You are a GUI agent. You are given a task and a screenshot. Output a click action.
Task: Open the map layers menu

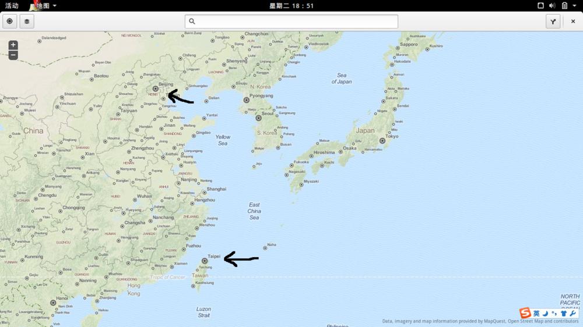27,22
